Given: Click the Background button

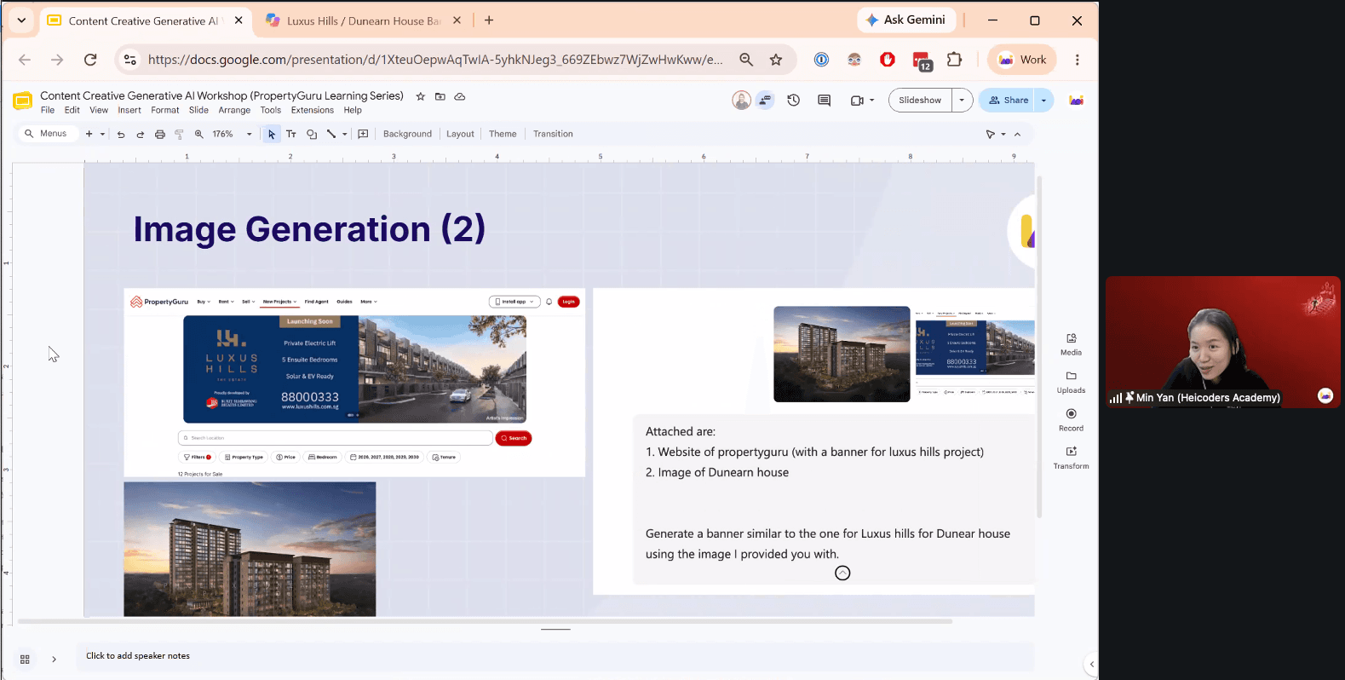Looking at the screenshot, I should [407, 134].
